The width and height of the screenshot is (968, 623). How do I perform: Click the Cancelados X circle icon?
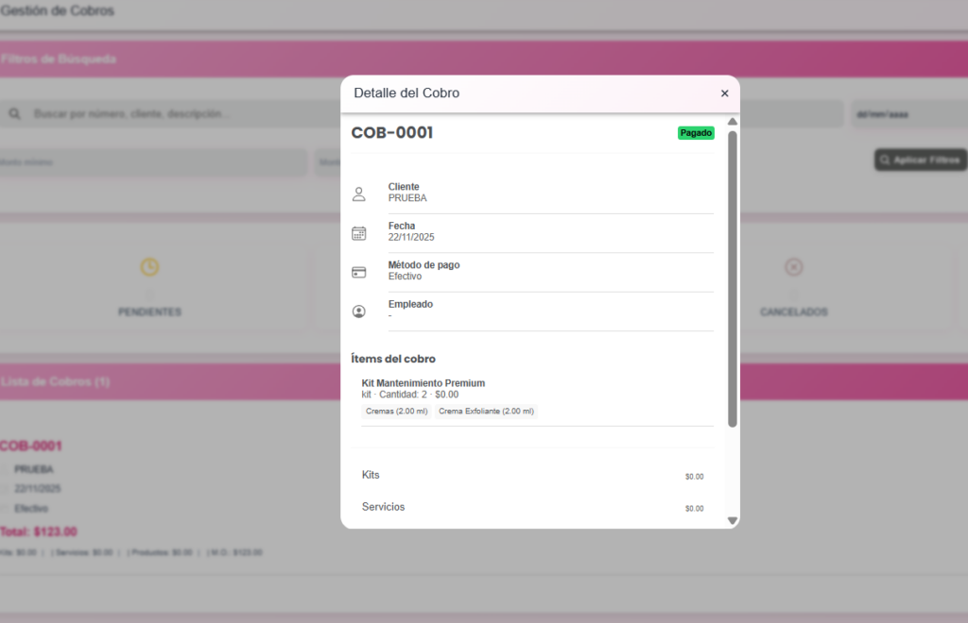click(x=793, y=267)
